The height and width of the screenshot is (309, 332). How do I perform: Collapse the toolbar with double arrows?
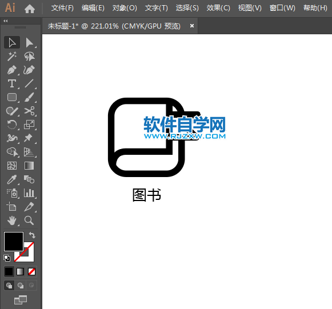pyautogui.click(x=6, y=21)
